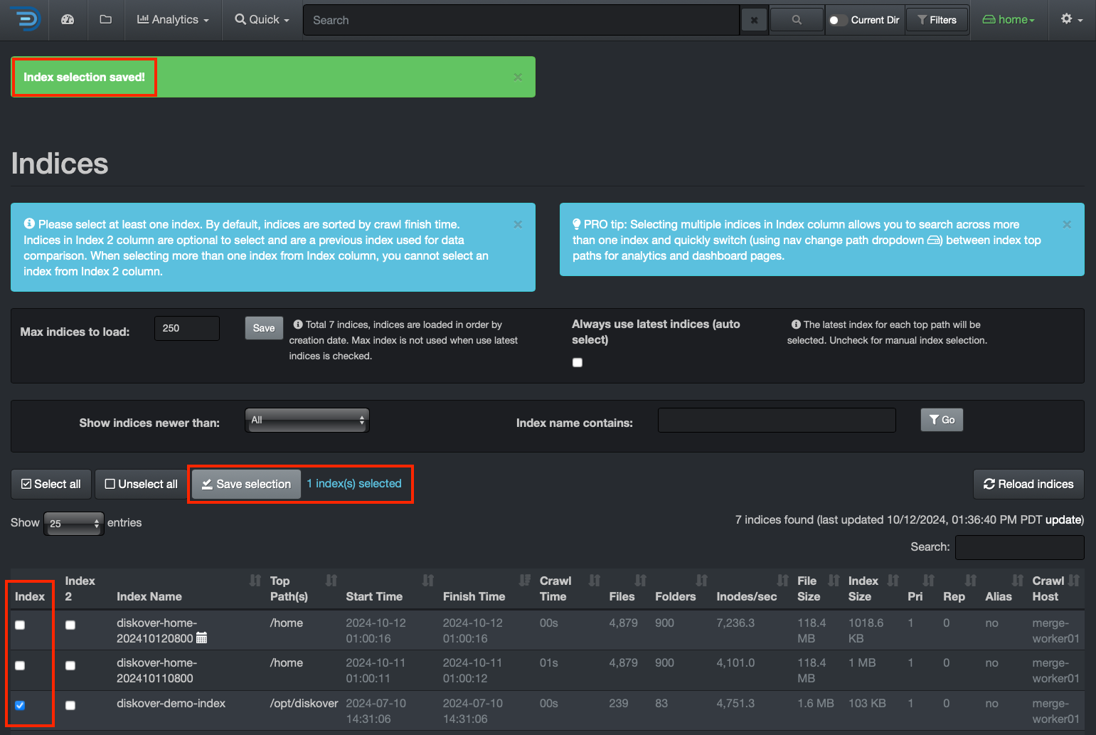
Task: Open the Quick menu
Action: pyautogui.click(x=261, y=19)
